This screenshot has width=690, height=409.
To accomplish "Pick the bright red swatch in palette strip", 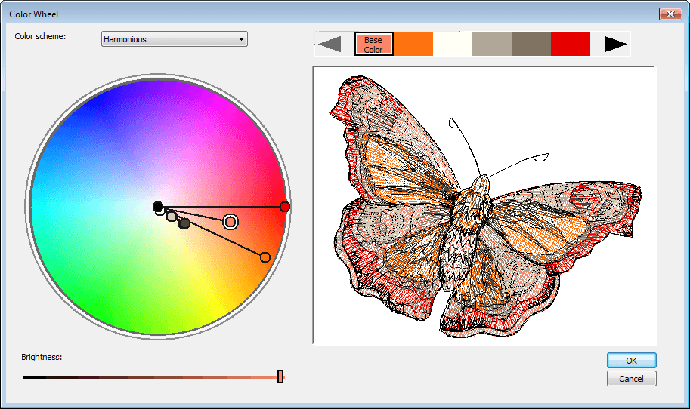I will [x=571, y=45].
